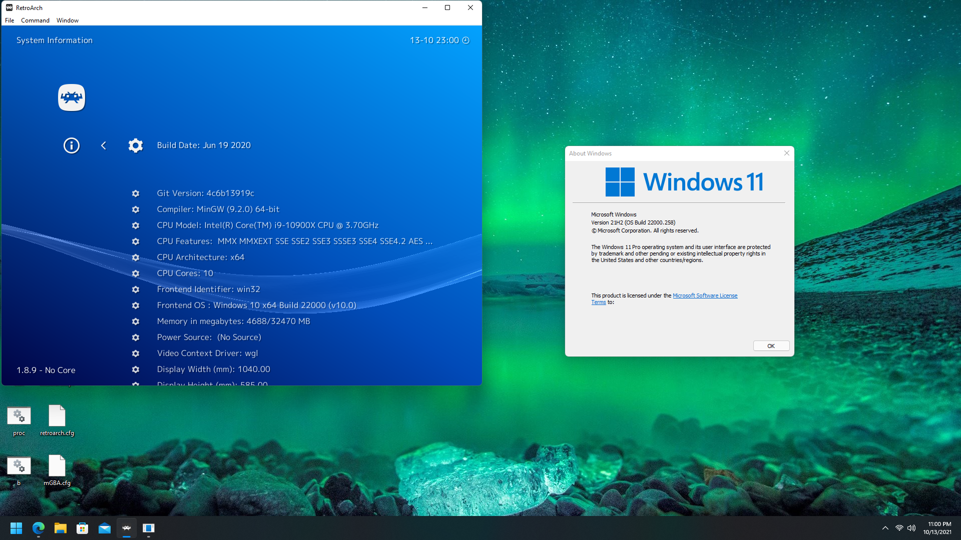Open the Microsoft Store taskbar icon
The height and width of the screenshot is (540, 961).
coord(83,528)
